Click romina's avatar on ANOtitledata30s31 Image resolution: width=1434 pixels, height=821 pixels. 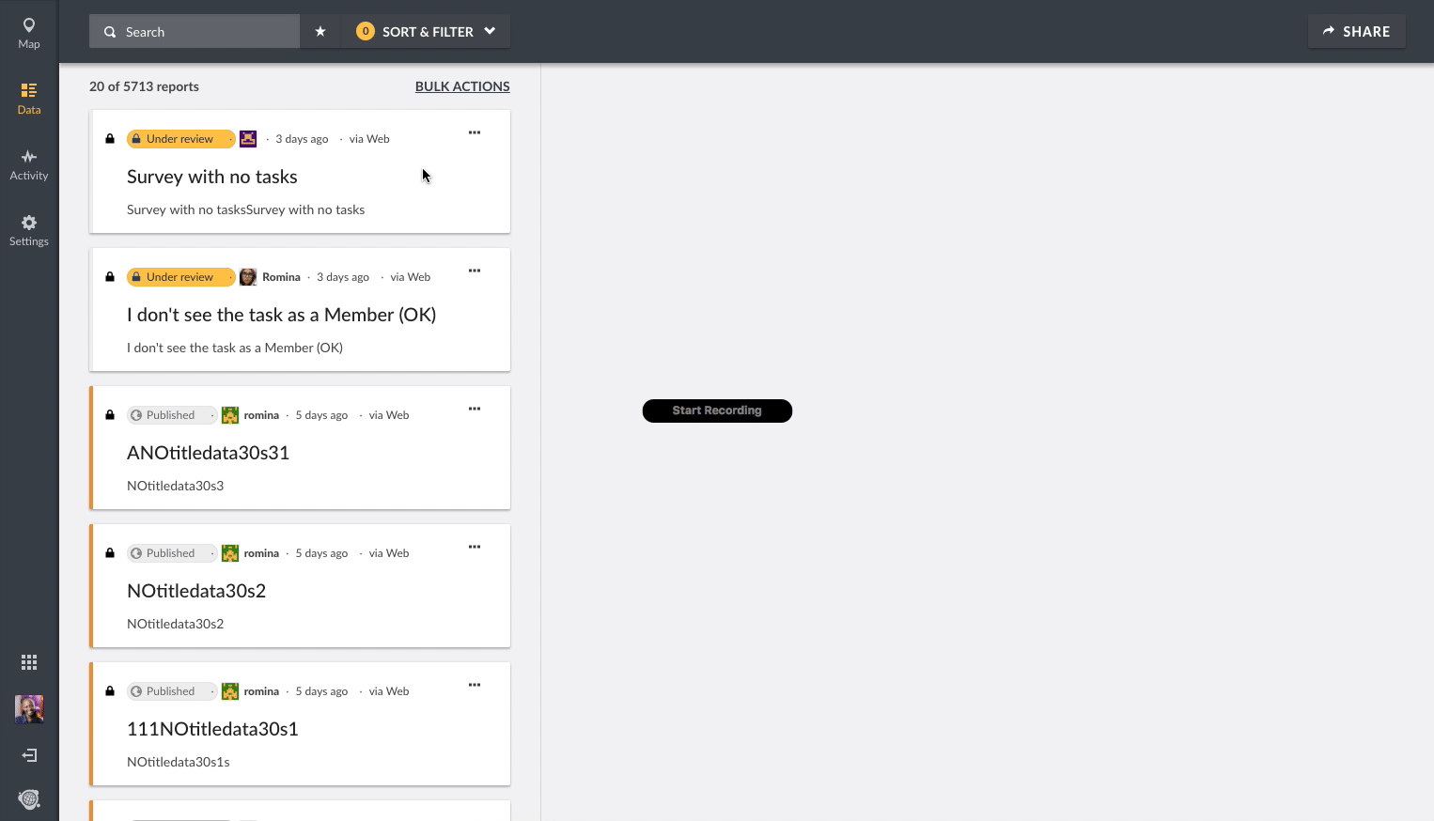(230, 415)
